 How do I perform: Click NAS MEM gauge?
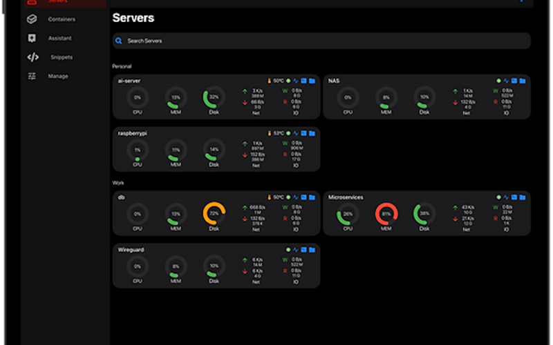(x=386, y=97)
